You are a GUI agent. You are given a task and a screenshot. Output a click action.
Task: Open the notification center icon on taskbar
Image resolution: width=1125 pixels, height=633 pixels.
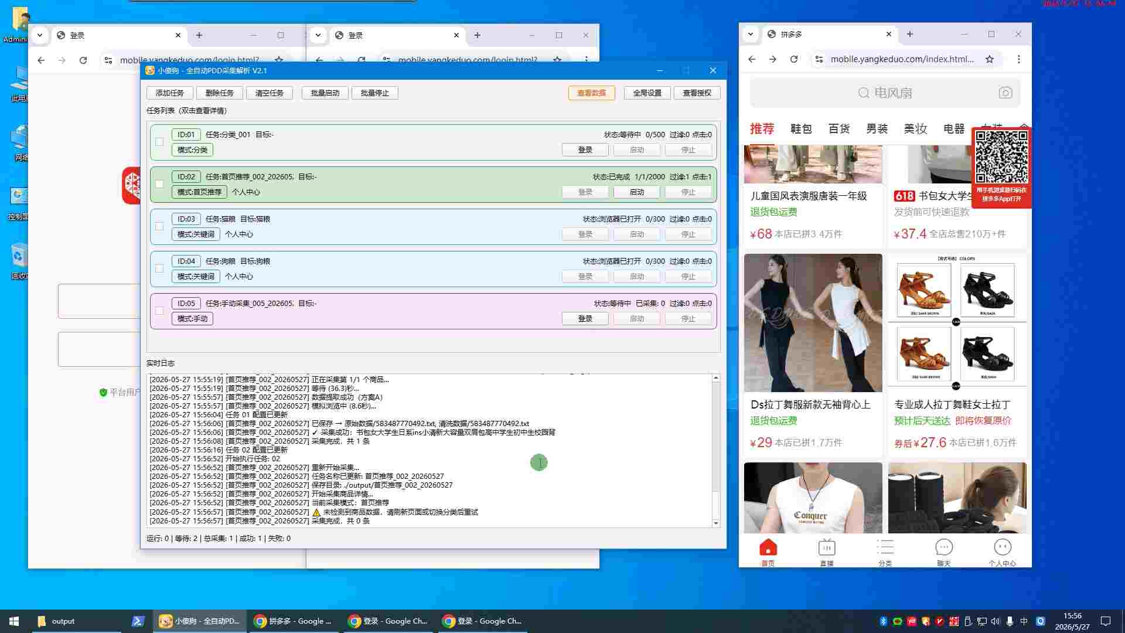pos(1106,621)
